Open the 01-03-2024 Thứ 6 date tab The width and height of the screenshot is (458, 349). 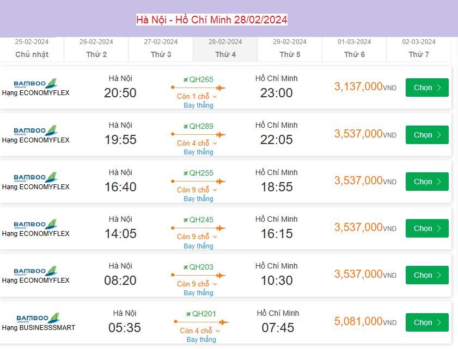pos(354,48)
